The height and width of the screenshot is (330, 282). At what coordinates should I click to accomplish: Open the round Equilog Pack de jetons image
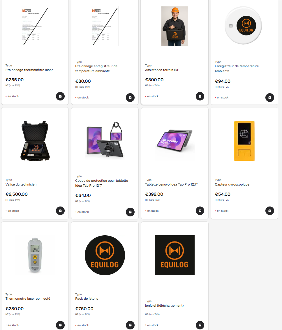point(105,255)
